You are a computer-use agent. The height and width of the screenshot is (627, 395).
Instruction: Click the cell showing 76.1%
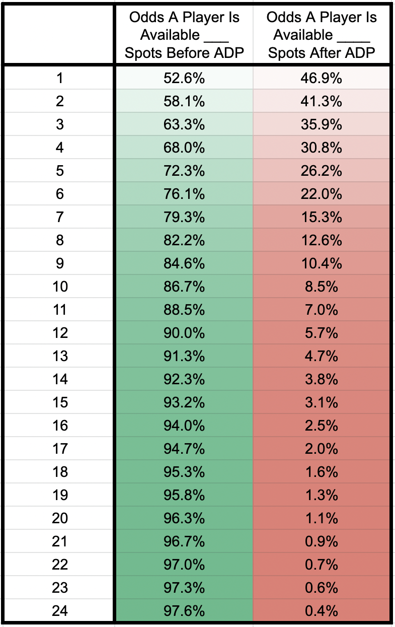(x=184, y=194)
